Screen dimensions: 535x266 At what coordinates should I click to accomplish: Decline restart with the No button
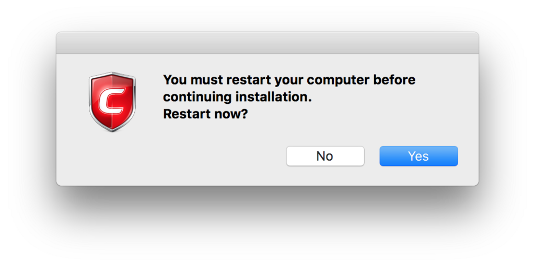coord(325,156)
